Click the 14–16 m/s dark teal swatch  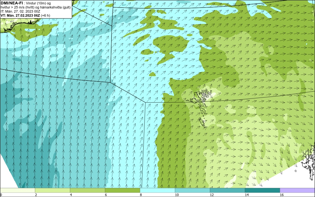pyautogui.click(x=262, y=190)
